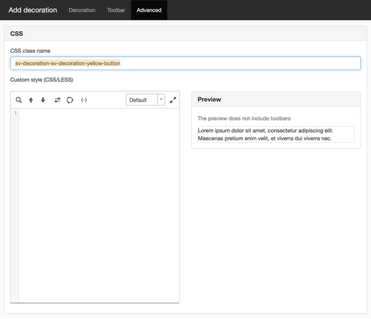Click line number 1 in editor gutter

(15, 113)
